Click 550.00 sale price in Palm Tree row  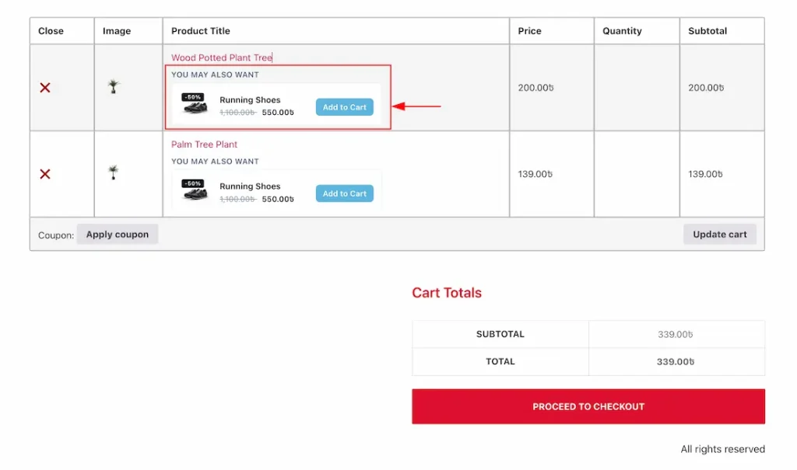tap(278, 200)
